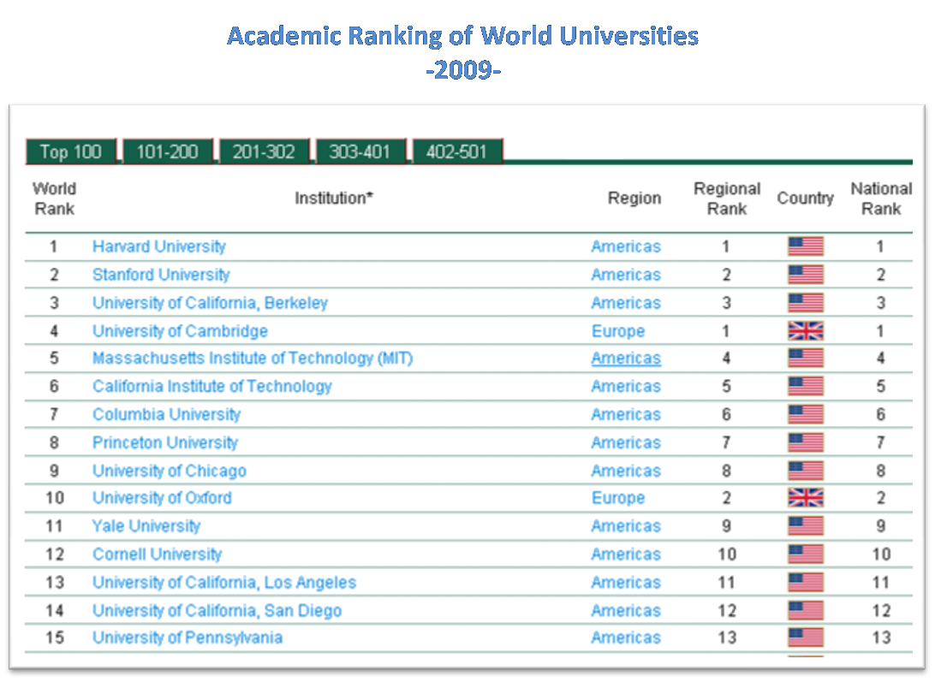Screen dimensions: 935x682
Task: Open the Harvard University link
Action: pyautogui.click(x=159, y=246)
